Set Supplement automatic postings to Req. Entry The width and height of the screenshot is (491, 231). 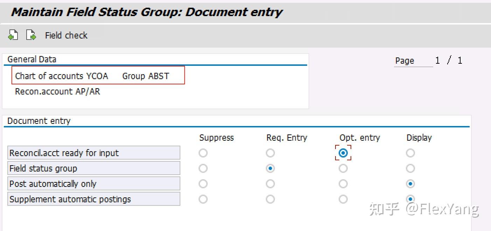coord(270,199)
